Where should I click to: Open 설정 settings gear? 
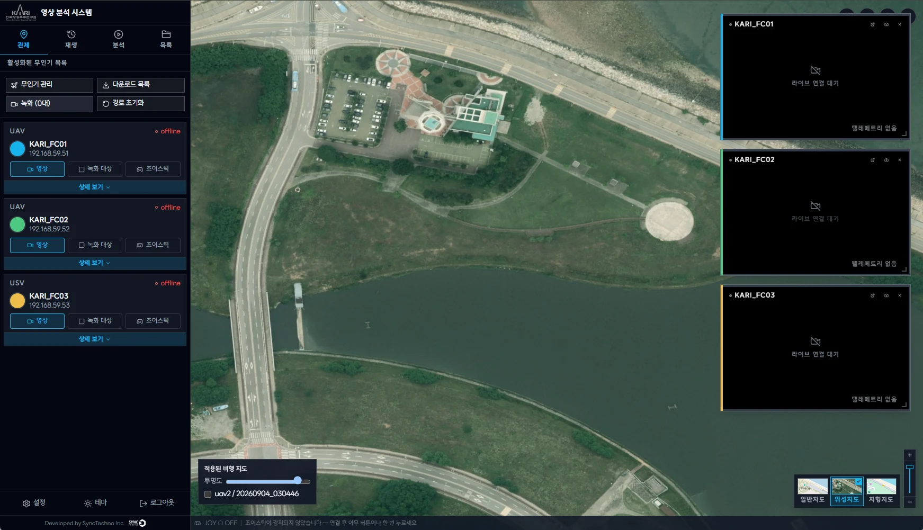[34, 503]
